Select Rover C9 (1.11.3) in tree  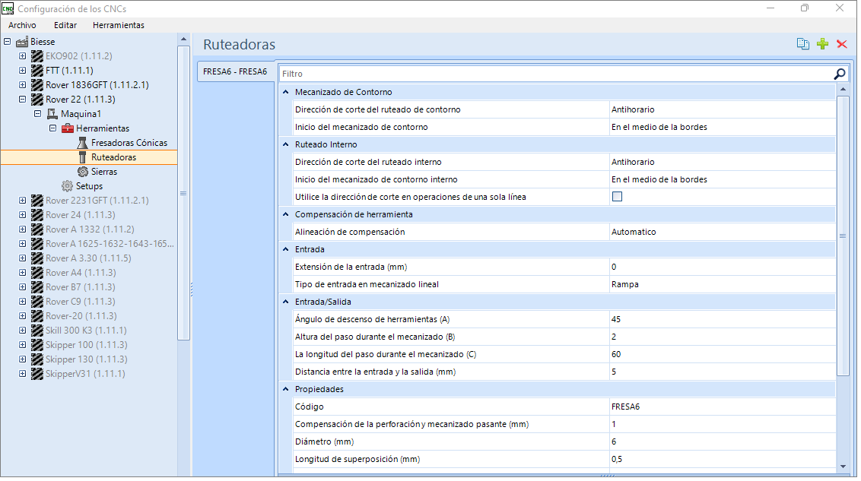81,302
